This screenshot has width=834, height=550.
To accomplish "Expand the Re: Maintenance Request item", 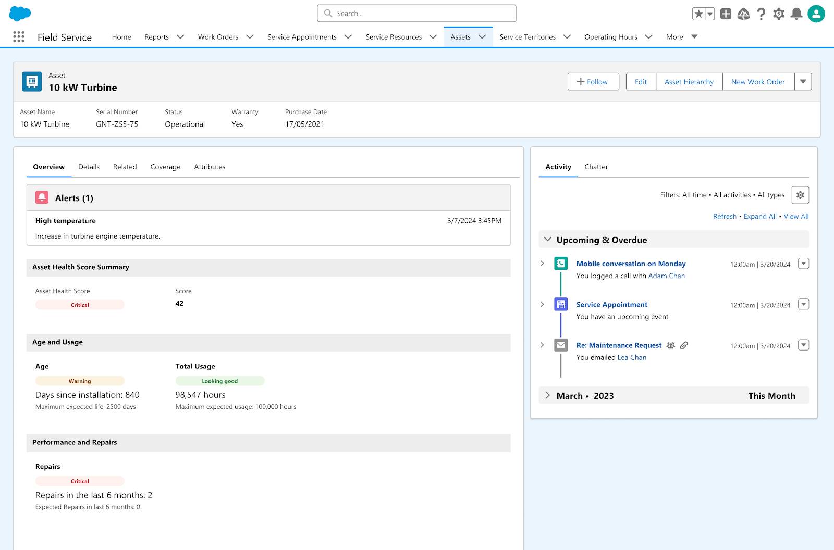I will point(542,345).
